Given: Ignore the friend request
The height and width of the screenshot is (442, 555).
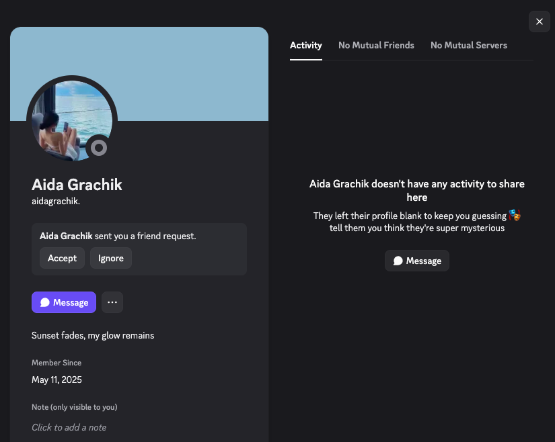Looking at the screenshot, I should tap(111, 258).
